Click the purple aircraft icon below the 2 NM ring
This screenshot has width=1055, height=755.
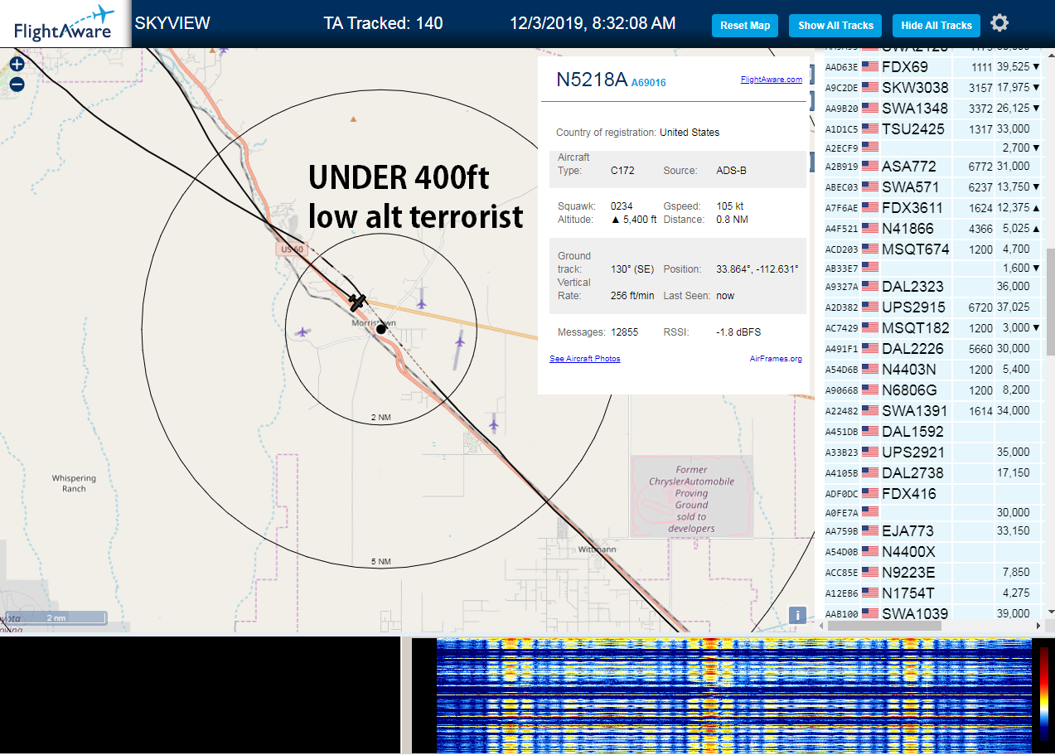(494, 424)
